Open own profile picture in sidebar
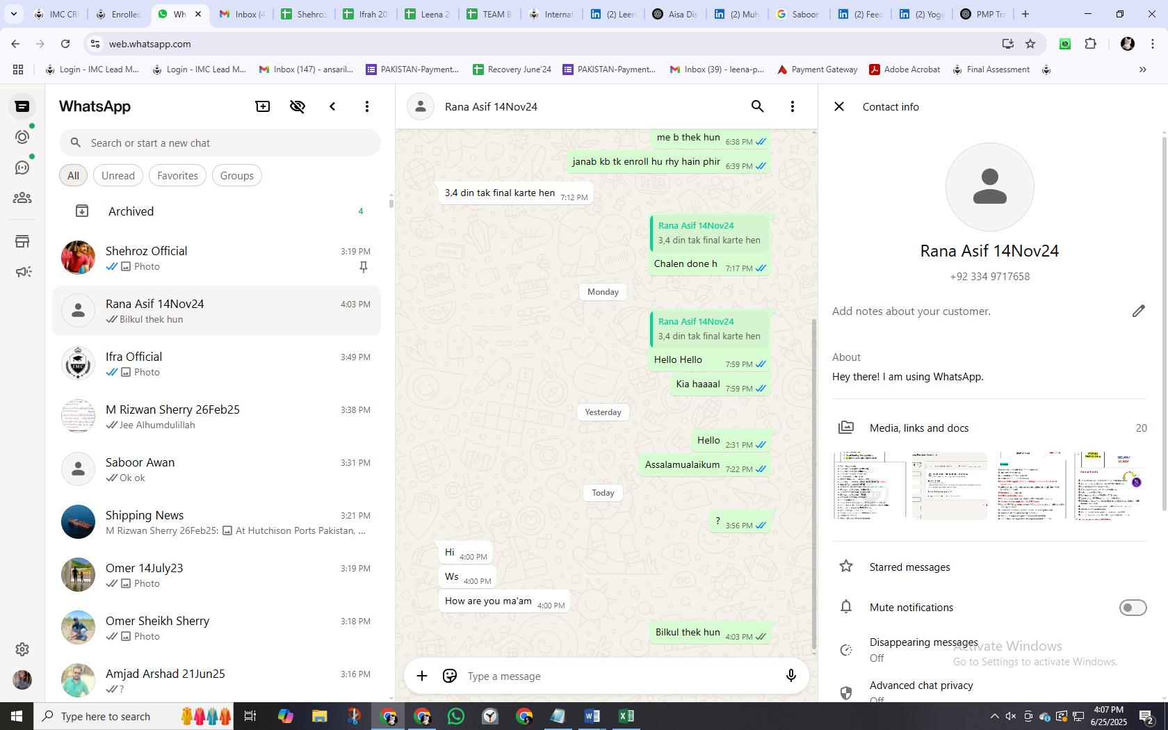The height and width of the screenshot is (730, 1168). [x=22, y=680]
